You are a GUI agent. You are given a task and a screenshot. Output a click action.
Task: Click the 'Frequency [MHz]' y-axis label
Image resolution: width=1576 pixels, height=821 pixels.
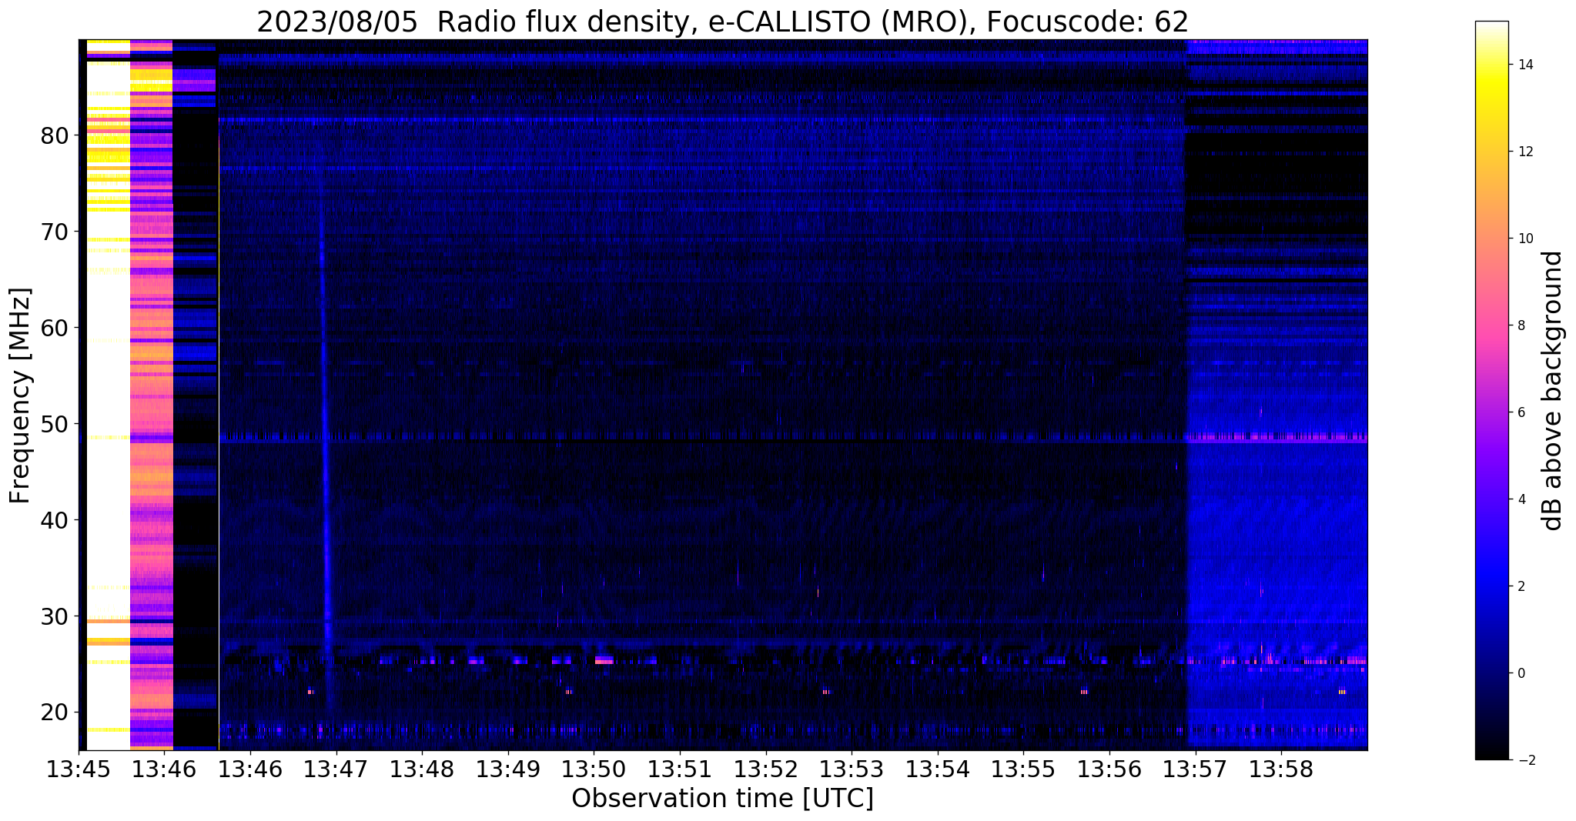[x=21, y=395]
